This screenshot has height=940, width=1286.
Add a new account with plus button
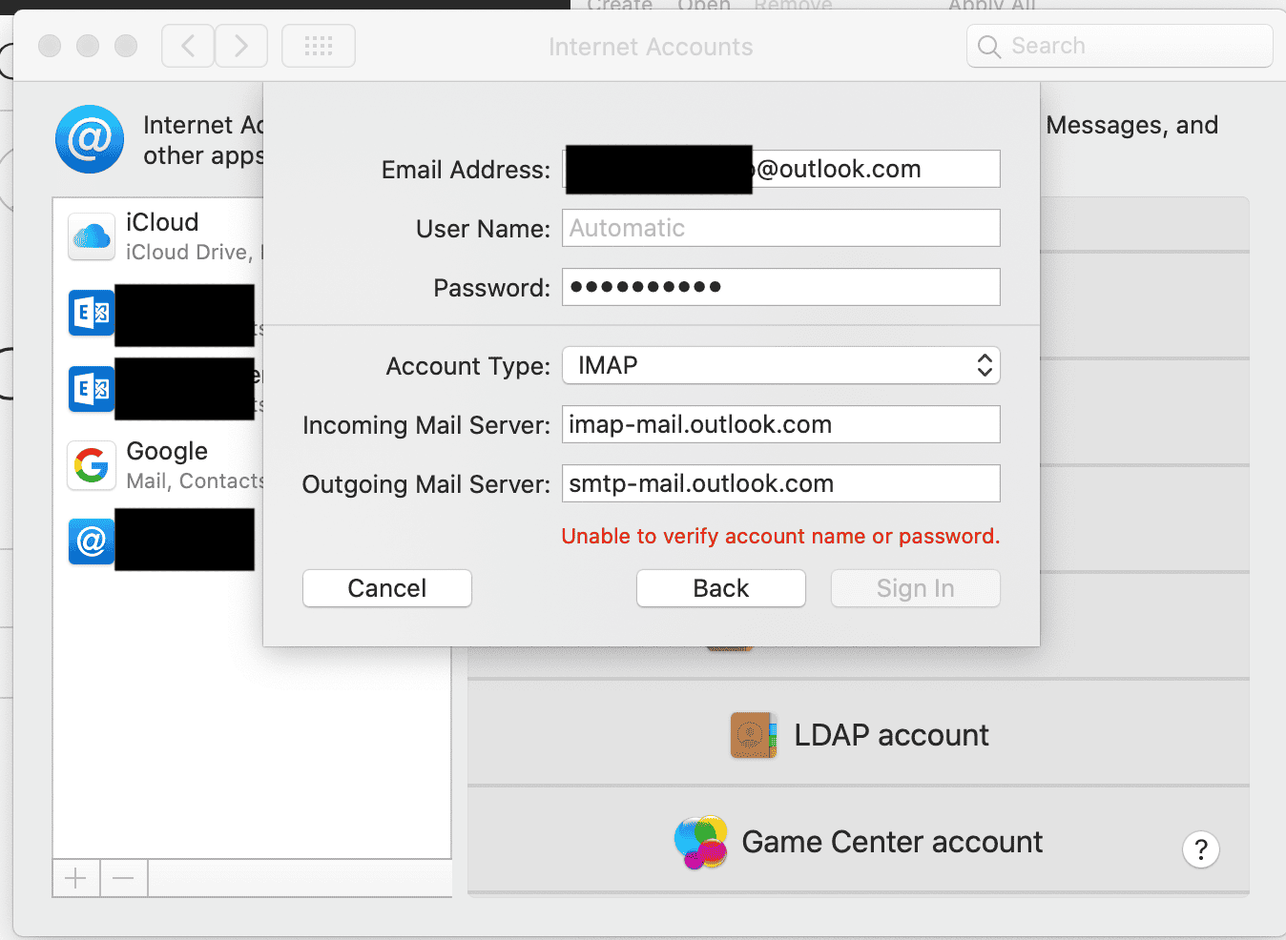[x=75, y=877]
